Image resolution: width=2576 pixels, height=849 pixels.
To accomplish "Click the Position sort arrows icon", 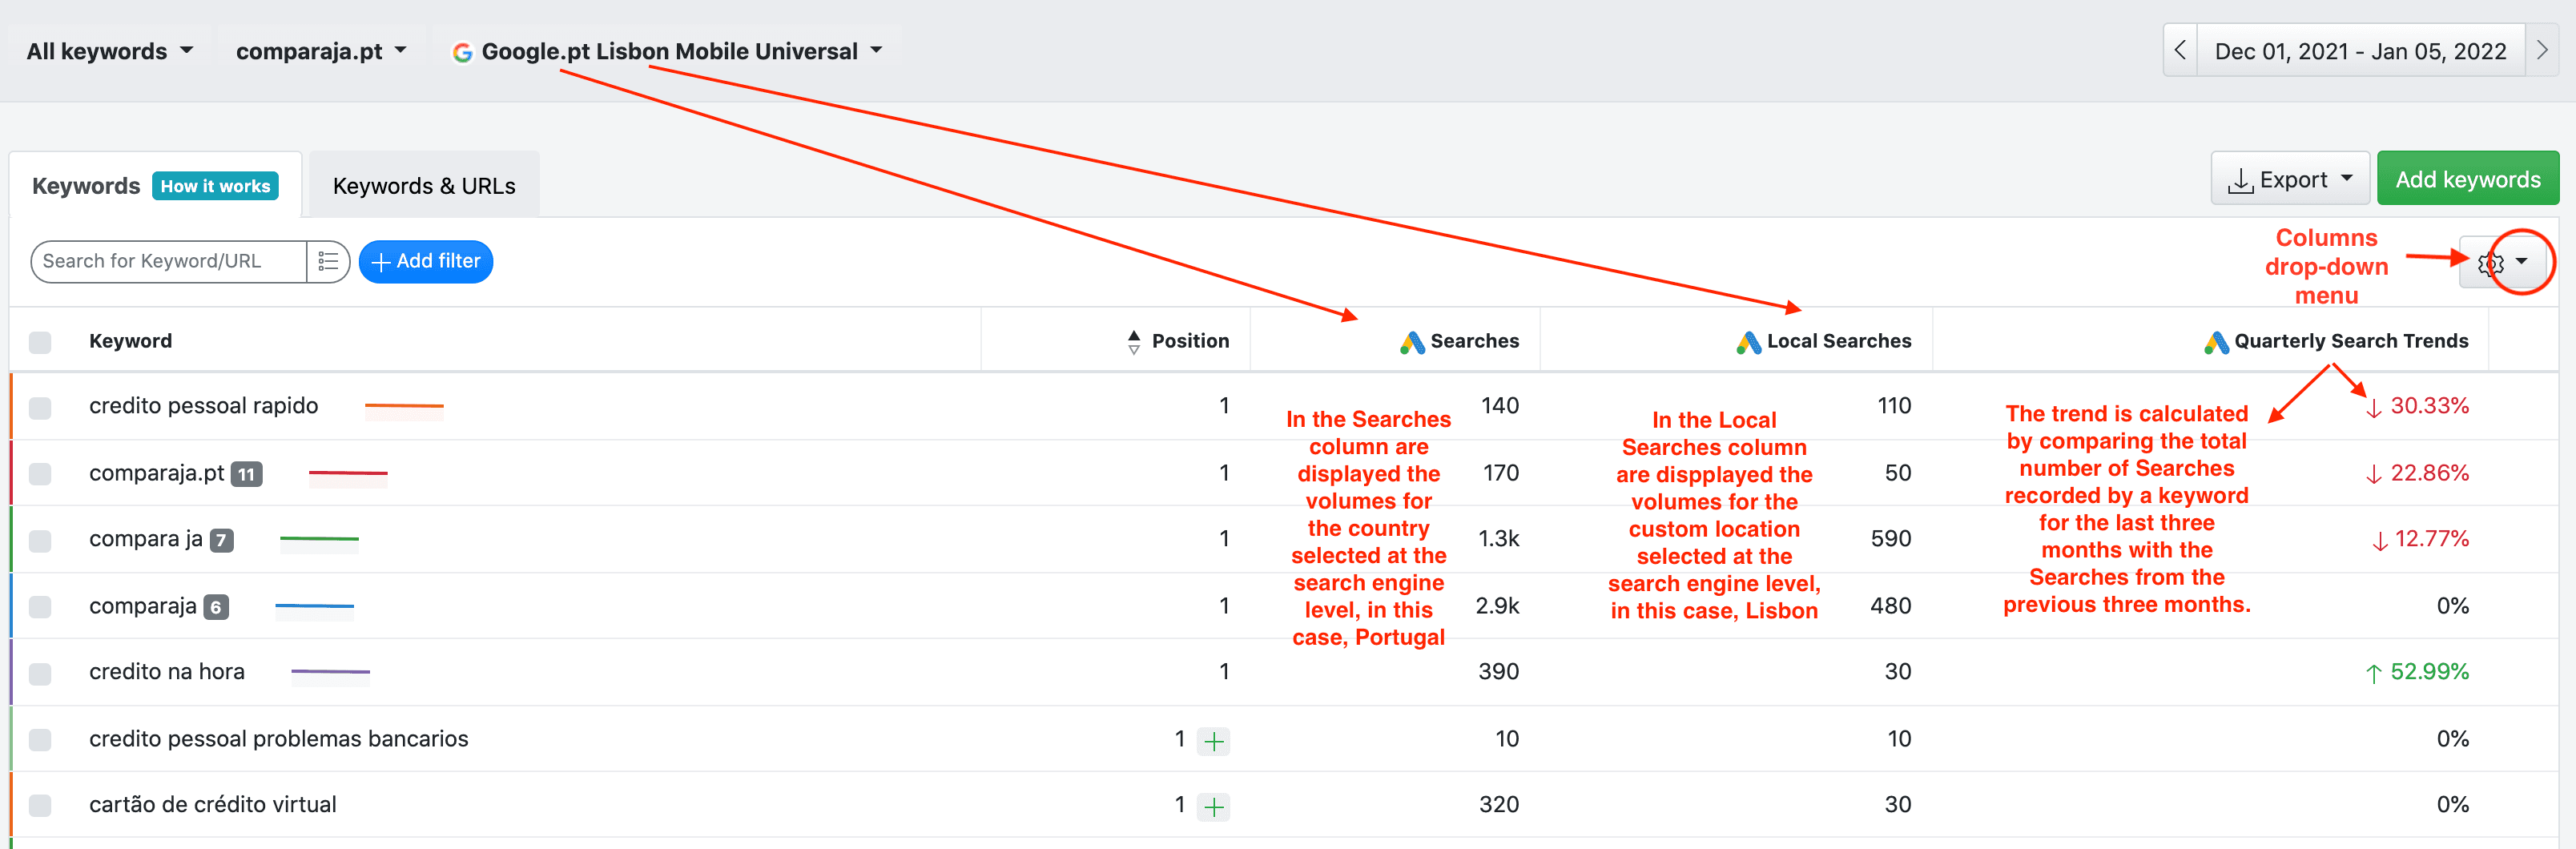I will click(x=1133, y=342).
